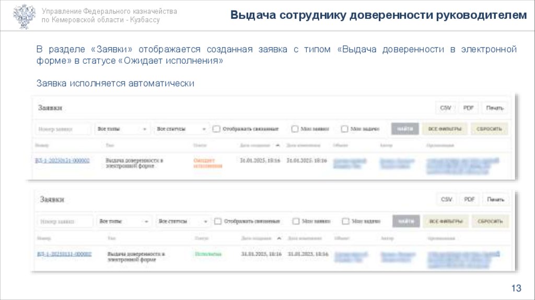This screenshot has height=300, width=535.
Task: Click Найти button in Ожидает исполнения panel
Action: 405,129
